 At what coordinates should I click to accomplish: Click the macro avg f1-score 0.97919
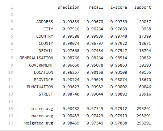click(119, 116)
